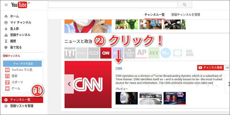
Task: Click the previous channel chevron on CNN banner
Action: (x=69, y=84)
